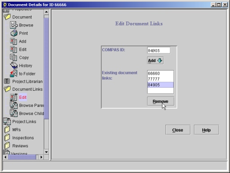Open the Inspections folder item
The width and height of the screenshot is (230, 173).
tap(23, 138)
